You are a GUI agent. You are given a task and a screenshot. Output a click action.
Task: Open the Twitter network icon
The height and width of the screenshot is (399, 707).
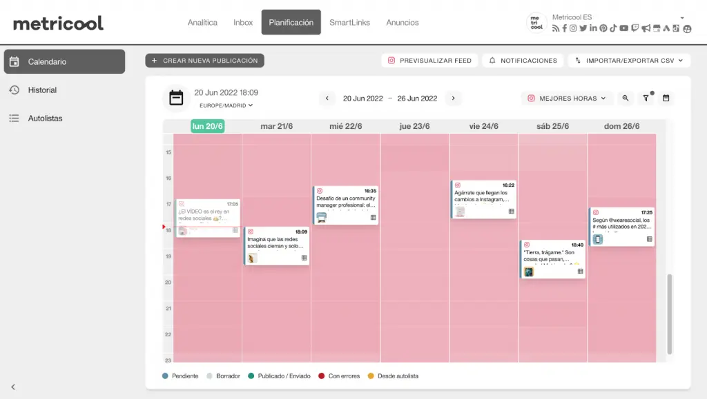coord(583,28)
